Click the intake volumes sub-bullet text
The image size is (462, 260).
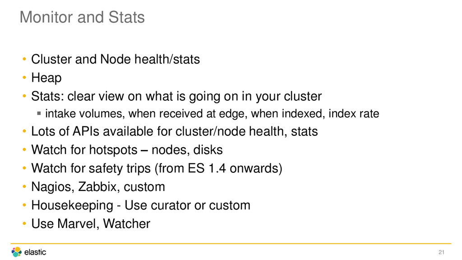click(x=212, y=114)
